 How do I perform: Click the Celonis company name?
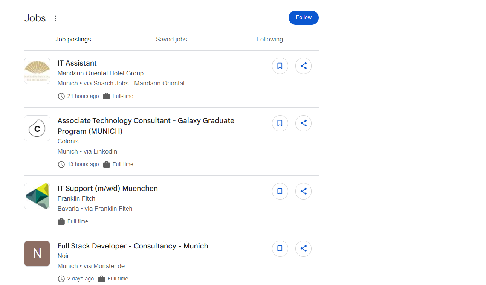click(x=68, y=141)
